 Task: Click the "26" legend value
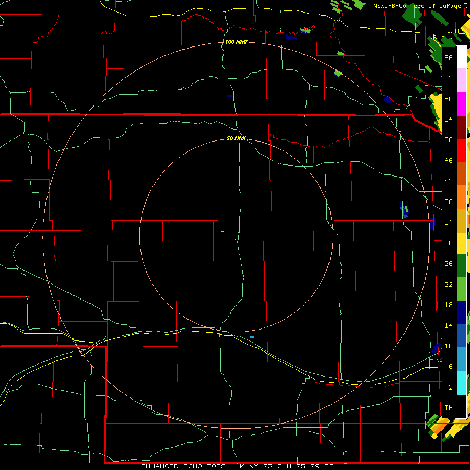click(x=449, y=264)
